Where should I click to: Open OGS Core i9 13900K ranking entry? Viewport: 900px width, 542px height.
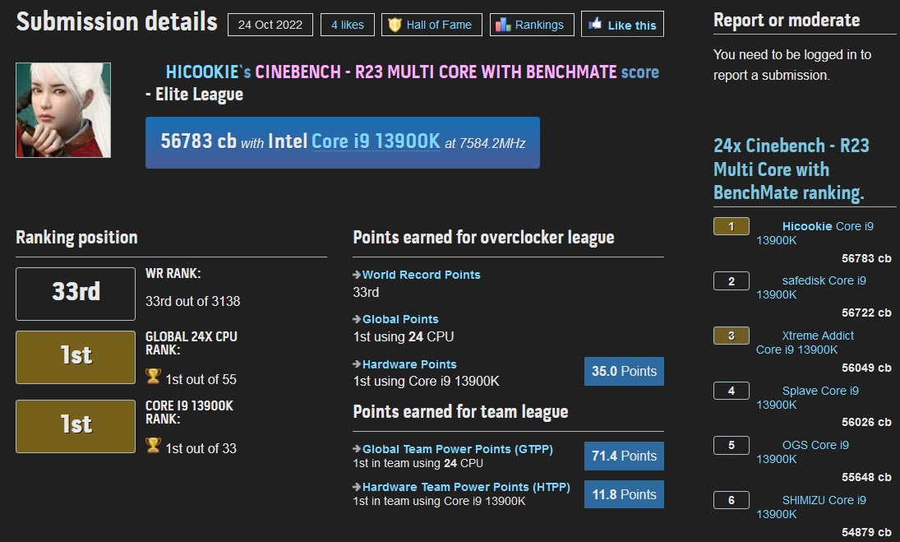tap(802, 452)
